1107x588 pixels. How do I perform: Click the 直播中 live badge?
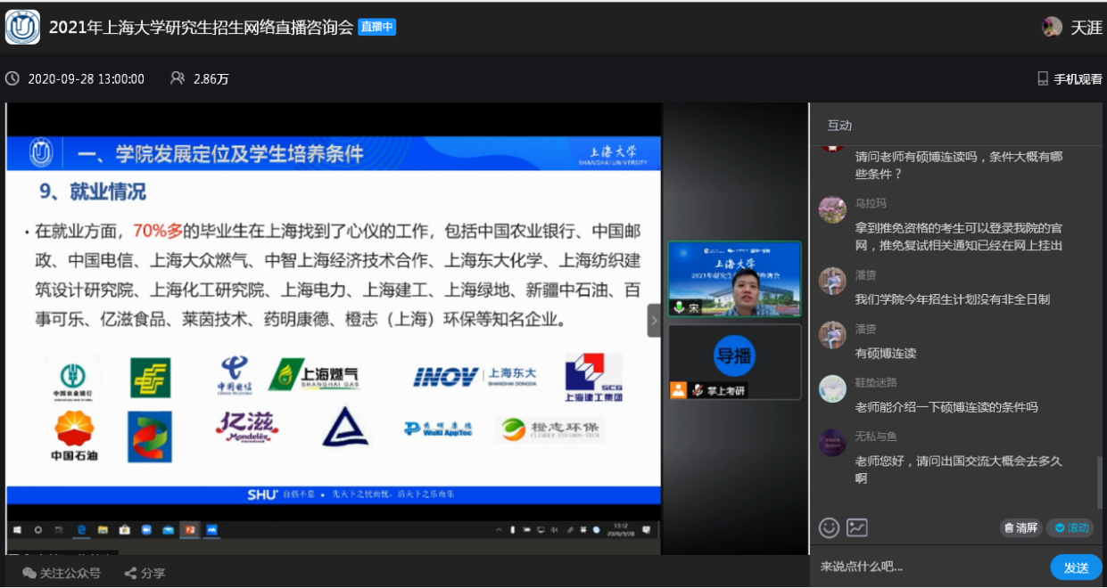click(x=377, y=27)
